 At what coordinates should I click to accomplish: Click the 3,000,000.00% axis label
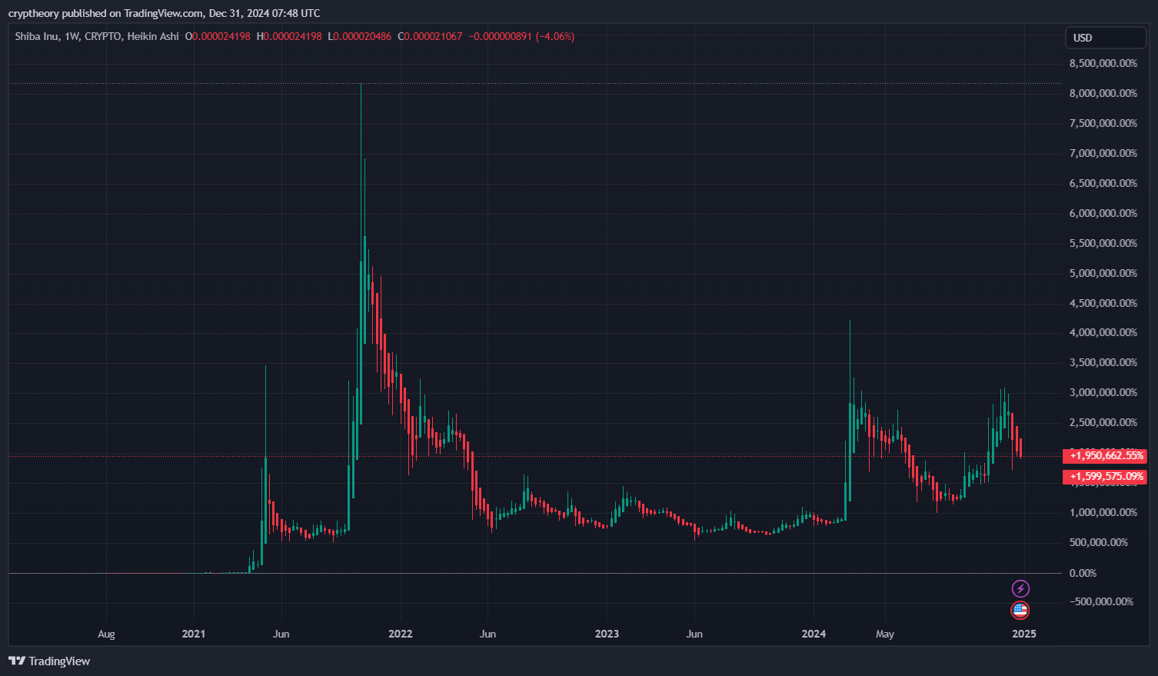point(1103,392)
